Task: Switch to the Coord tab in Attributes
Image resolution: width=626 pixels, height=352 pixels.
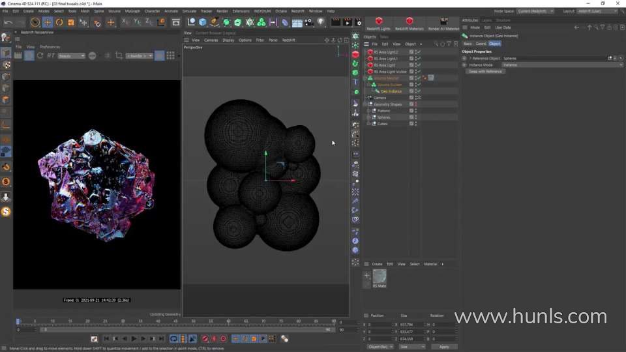Action: (480, 44)
